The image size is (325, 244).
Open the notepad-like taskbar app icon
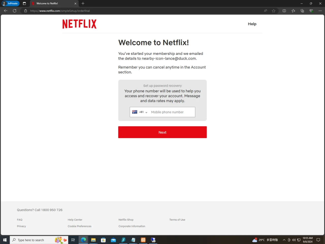pos(133,240)
